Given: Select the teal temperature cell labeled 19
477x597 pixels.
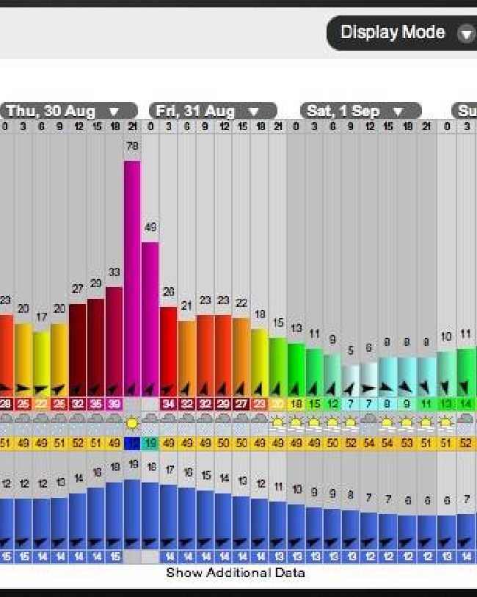Looking at the screenshot, I should pyautogui.click(x=150, y=444).
